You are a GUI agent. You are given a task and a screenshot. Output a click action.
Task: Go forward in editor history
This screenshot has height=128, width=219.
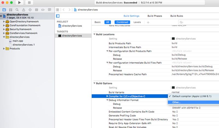coord(69,10)
